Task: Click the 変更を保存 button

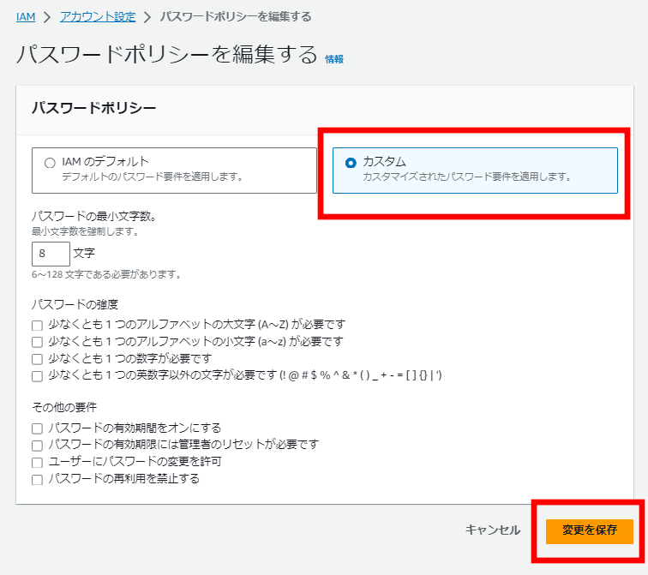Action: coord(590,530)
